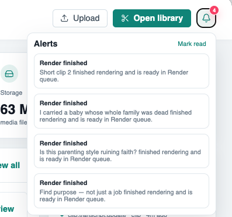Click the Alerts panel heading
Screen dimensions: 232x217
point(46,44)
